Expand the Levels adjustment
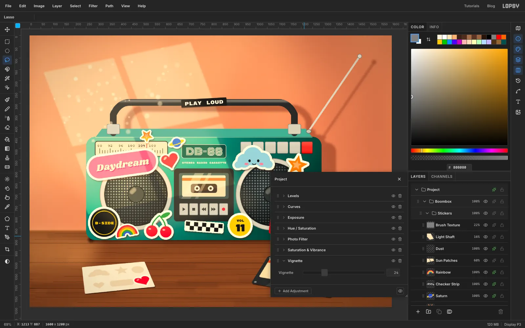 tap(284, 196)
